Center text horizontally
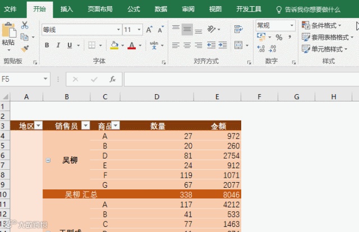Viewport: 359px width, 232px height. tap(187, 45)
